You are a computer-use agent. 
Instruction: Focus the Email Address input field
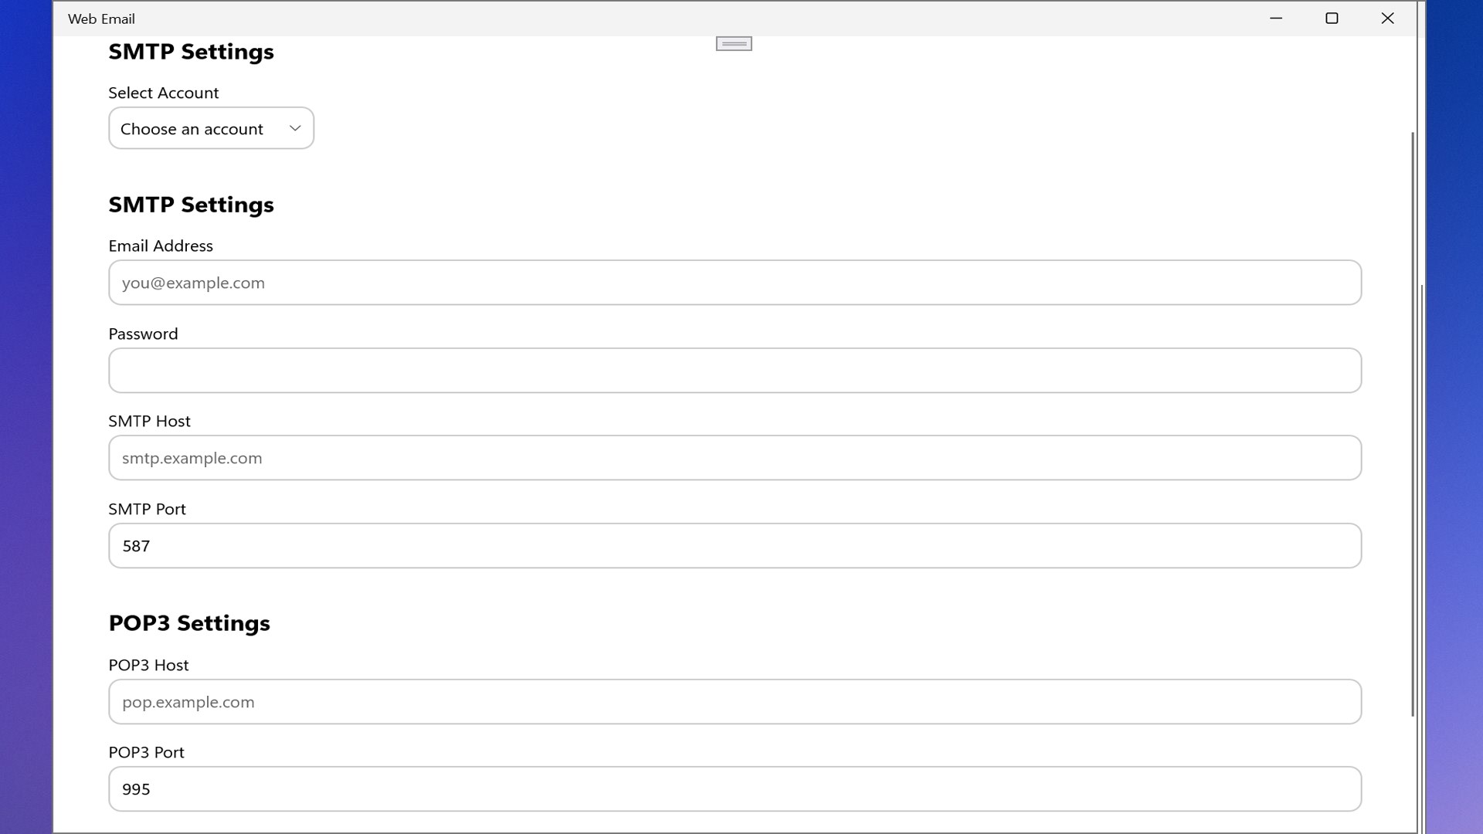coord(735,283)
